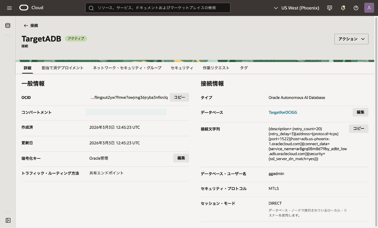Go back using the 接続 arrow
The width and height of the screenshot is (378, 228).
pyautogui.click(x=31, y=26)
